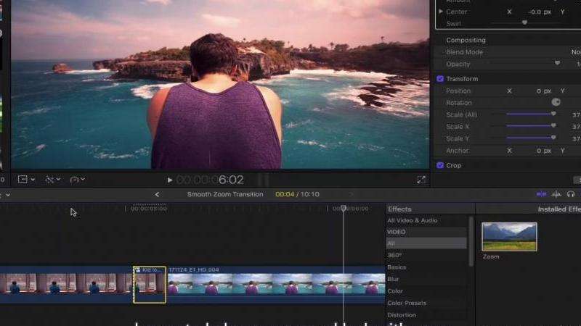
Task: Click the Position X value field
Action: click(543, 91)
